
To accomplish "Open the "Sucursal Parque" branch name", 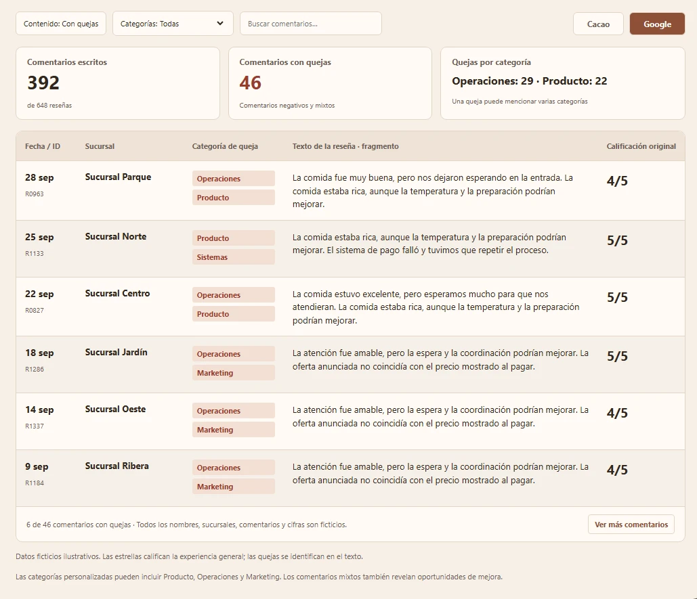I will pos(118,177).
